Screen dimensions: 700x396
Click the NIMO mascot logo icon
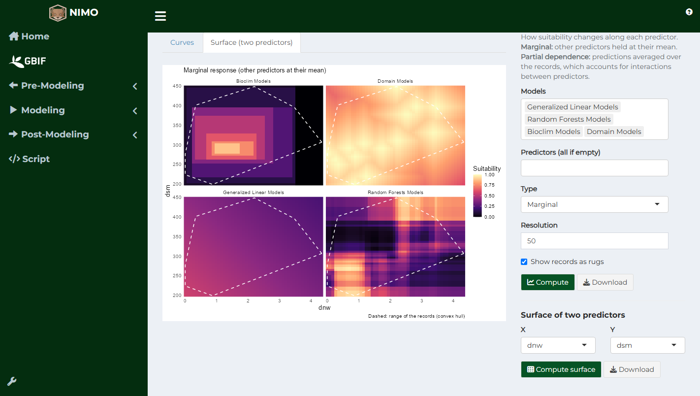click(58, 13)
